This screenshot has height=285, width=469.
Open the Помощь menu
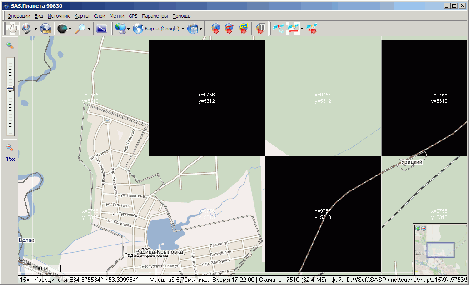tap(181, 16)
